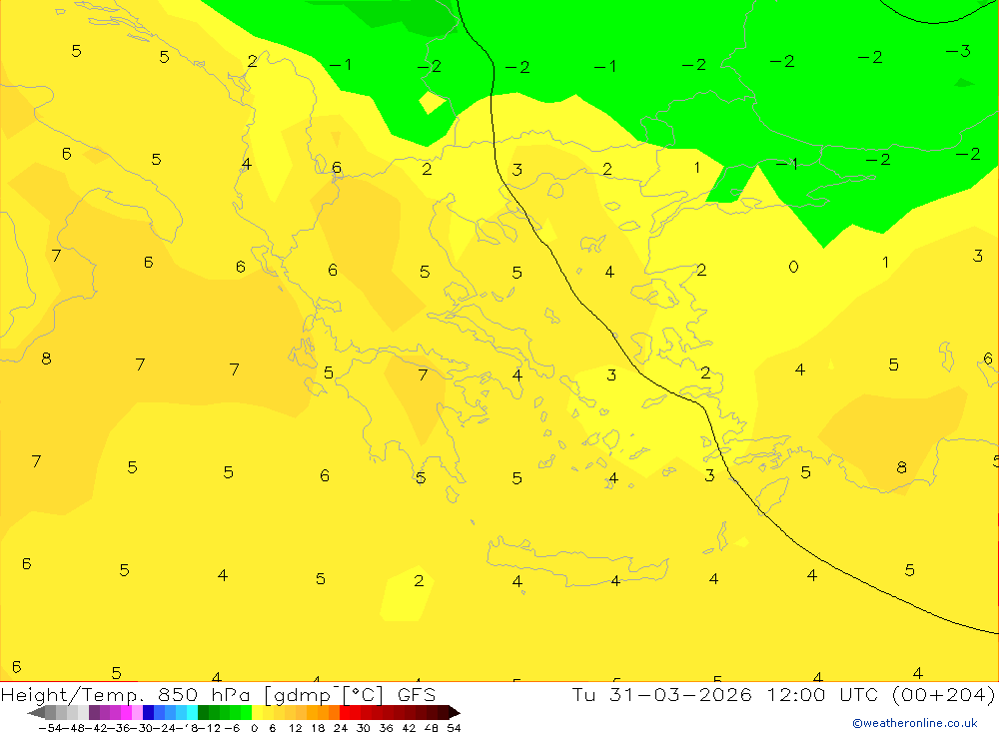Click the -54 label on the color scale

50,728
